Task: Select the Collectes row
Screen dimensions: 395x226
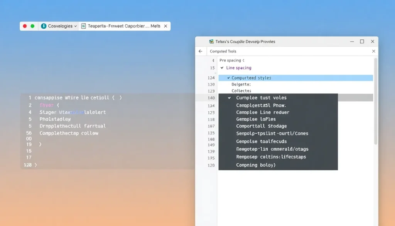Action: (241, 91)
